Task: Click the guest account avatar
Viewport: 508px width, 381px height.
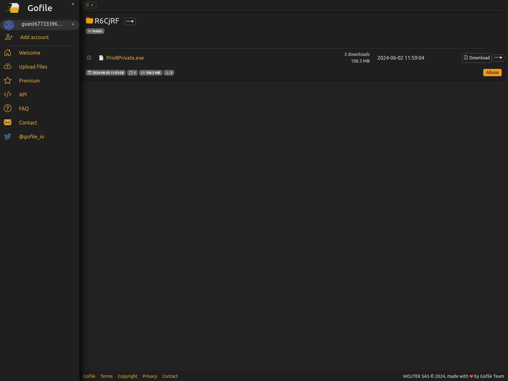Action: pos(9,25)
